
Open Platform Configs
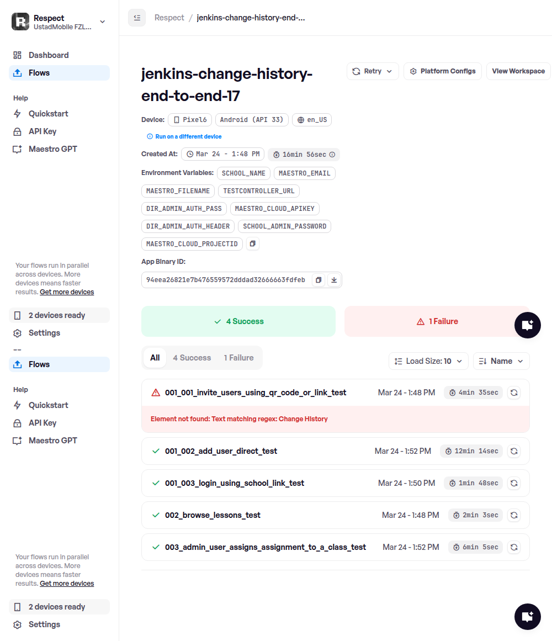point(443,71)
